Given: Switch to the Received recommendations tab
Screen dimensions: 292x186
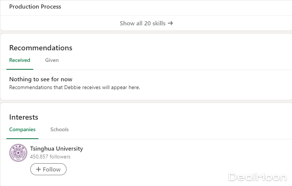Looking at the screenshot, I should coord(19,60).
